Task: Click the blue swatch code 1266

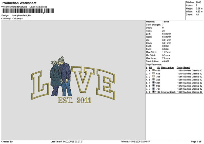Action: (154, 89)
